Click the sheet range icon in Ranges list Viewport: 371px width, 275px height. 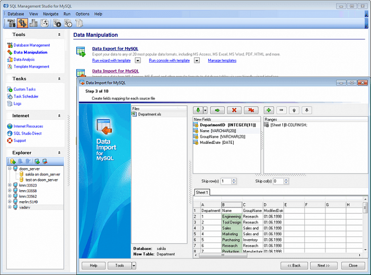pyautogui.click(x=267, y=125)
